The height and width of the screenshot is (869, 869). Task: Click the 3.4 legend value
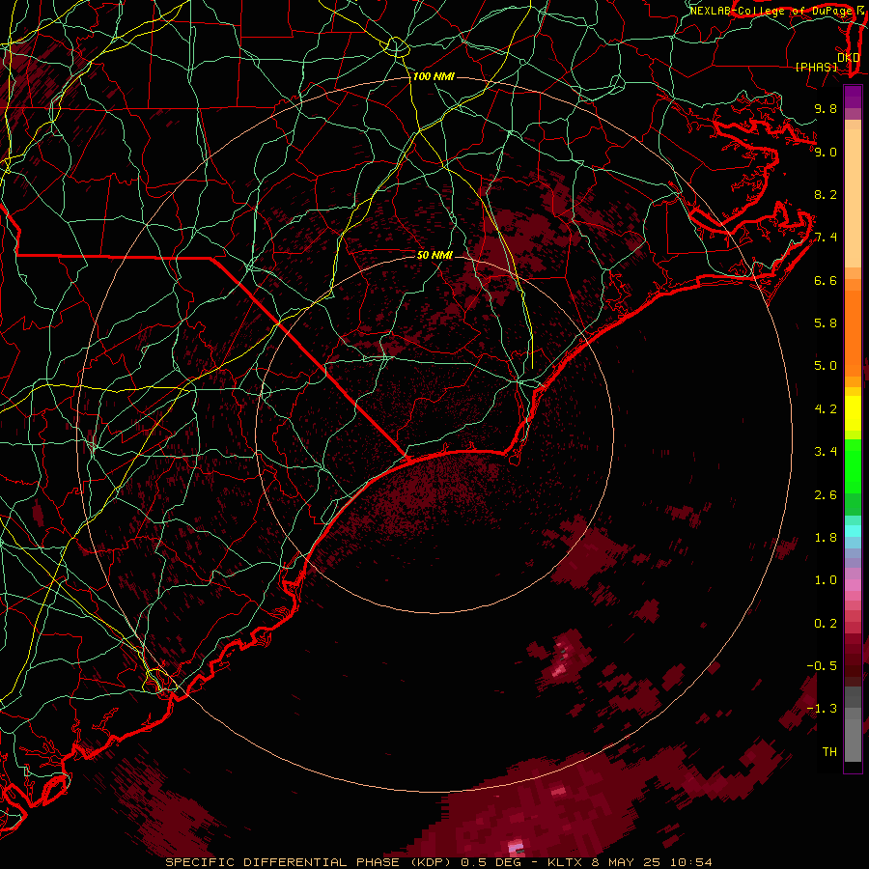coord(826,452)
